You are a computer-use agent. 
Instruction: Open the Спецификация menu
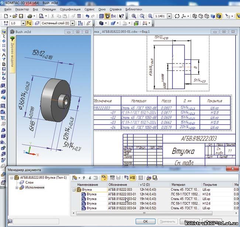70,9
